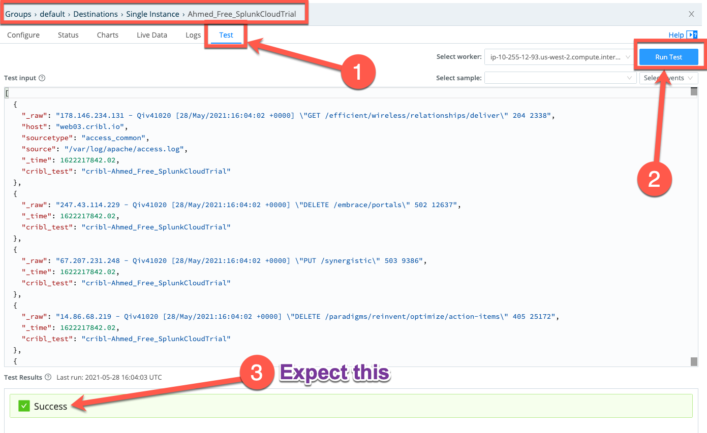Navigate to Destinations via the breadcrumb
This screenshot has height=433, width=707.
coord(96,14)
